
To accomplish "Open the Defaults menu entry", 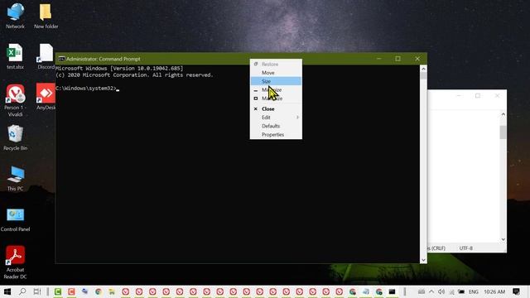I will tap(276, 126).
